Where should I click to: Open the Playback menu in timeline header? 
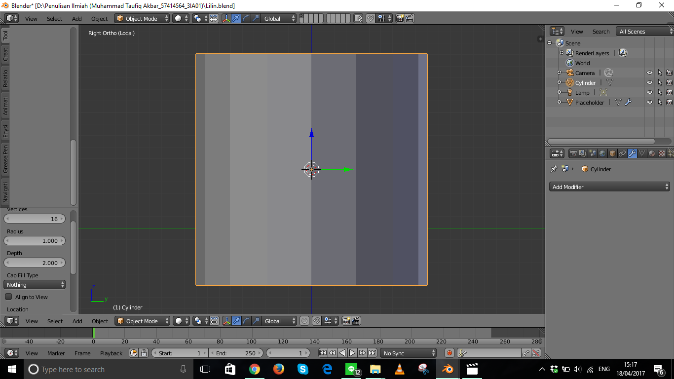coord(111,353)
